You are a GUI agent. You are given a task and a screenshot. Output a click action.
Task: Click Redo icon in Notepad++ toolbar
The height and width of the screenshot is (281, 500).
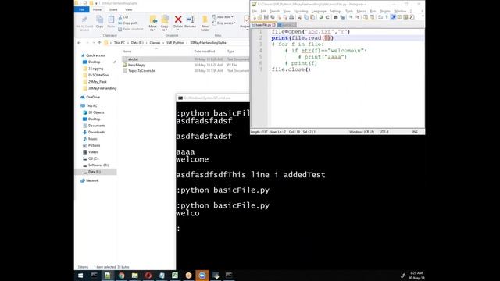[327, 17]
